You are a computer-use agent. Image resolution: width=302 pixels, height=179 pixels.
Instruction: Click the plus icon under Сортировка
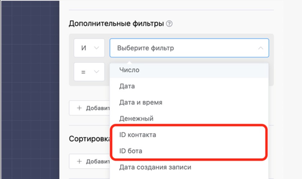79,162
